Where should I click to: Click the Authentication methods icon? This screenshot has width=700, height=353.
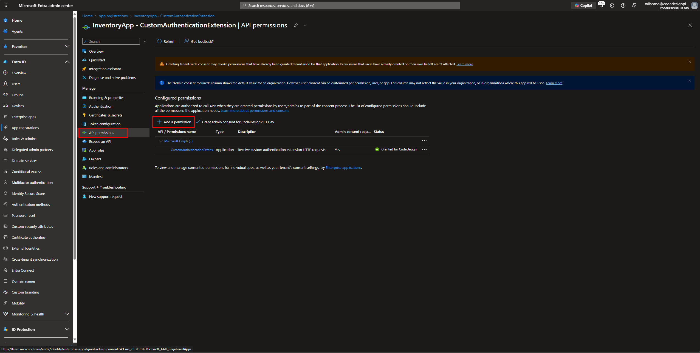point(5,204)
